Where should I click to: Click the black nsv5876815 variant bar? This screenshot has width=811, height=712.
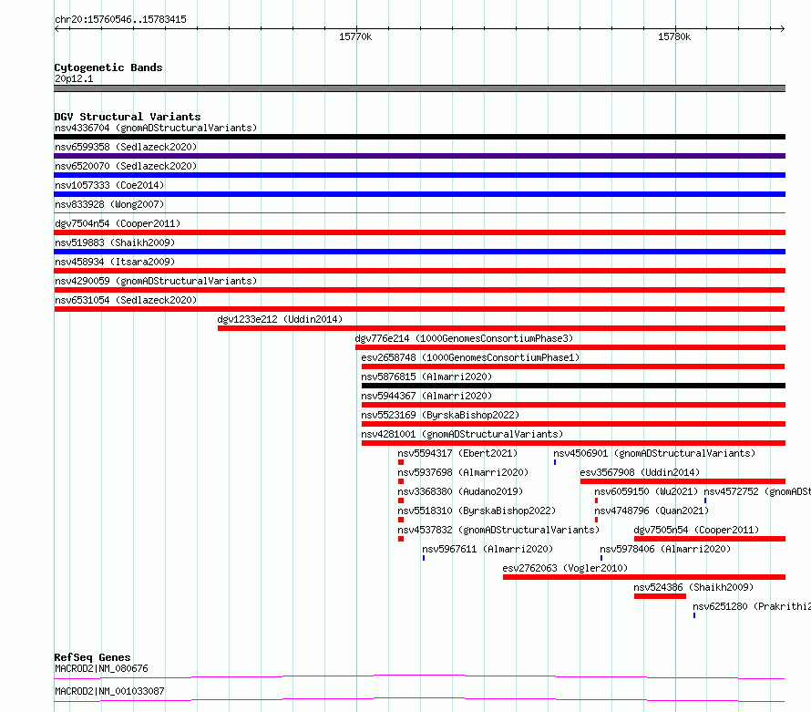[573, 386]
